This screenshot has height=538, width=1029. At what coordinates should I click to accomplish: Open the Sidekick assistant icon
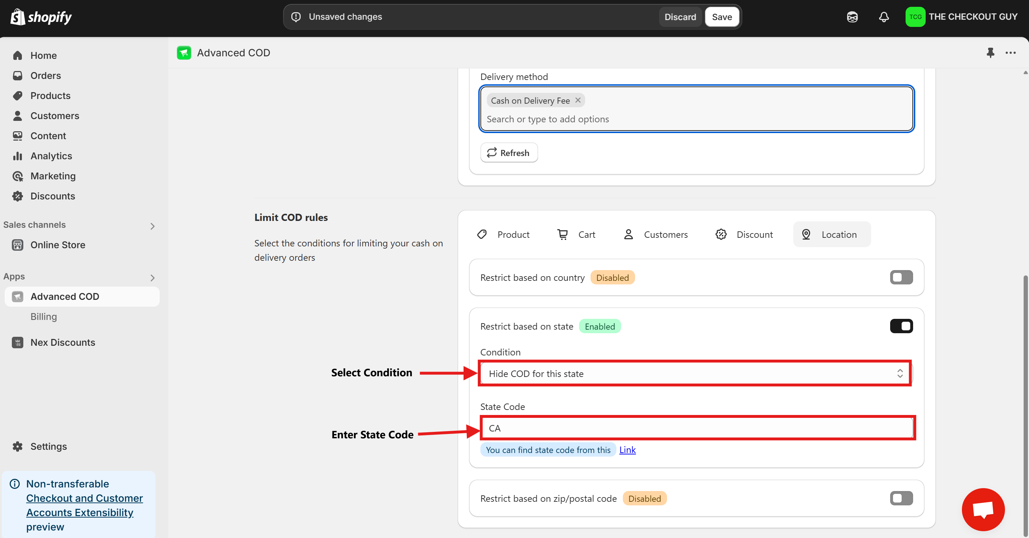click(x=852, y=17)
